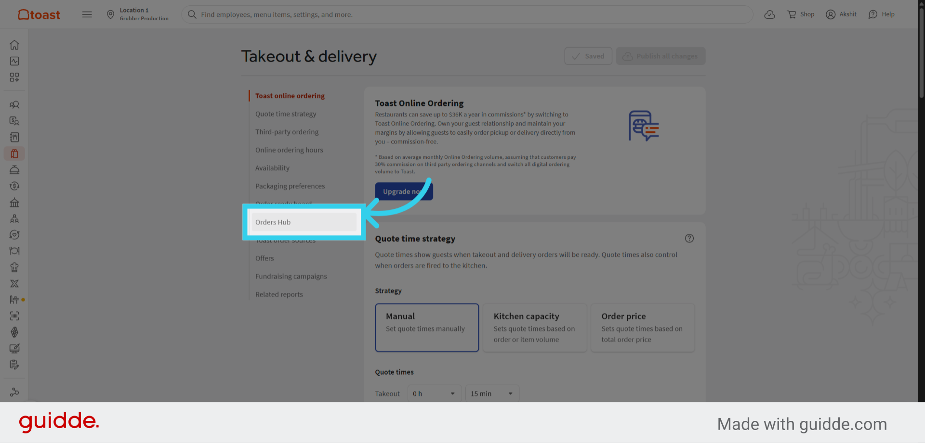Select the Order price strategy card

tap(643, 328)
